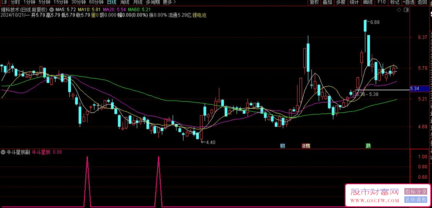Expand main chart indicator arrow beside 维科技术

pyautogui.click(x=51, y=9)
